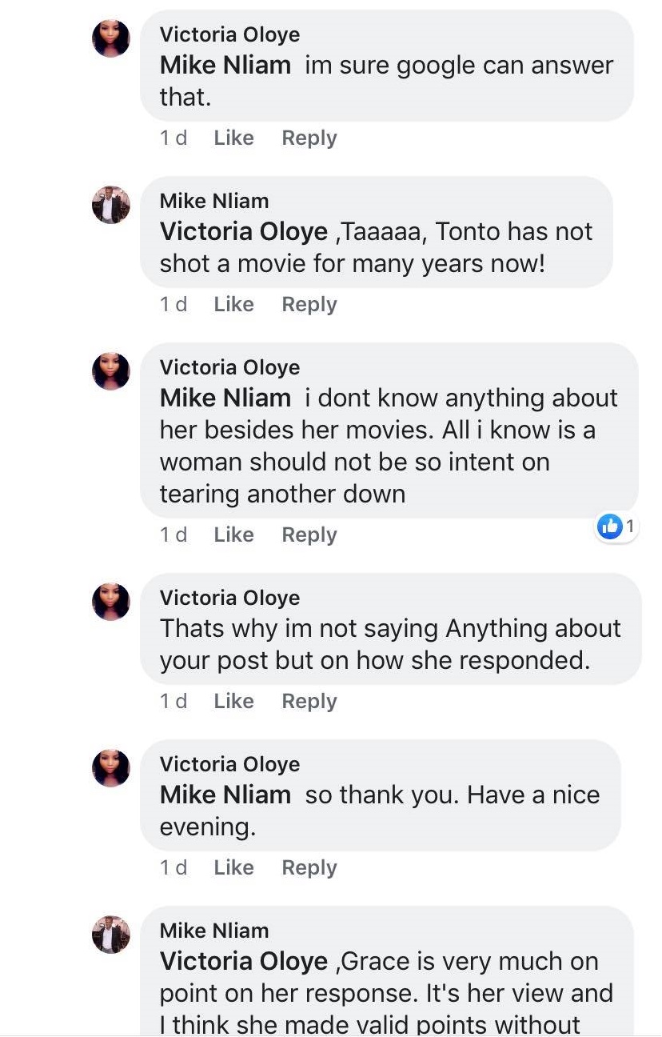Click the thumbs-up reaction icon showing 1 like
Image resolution: width=662 pixels, height=1037 pixels.
point(610,527)
